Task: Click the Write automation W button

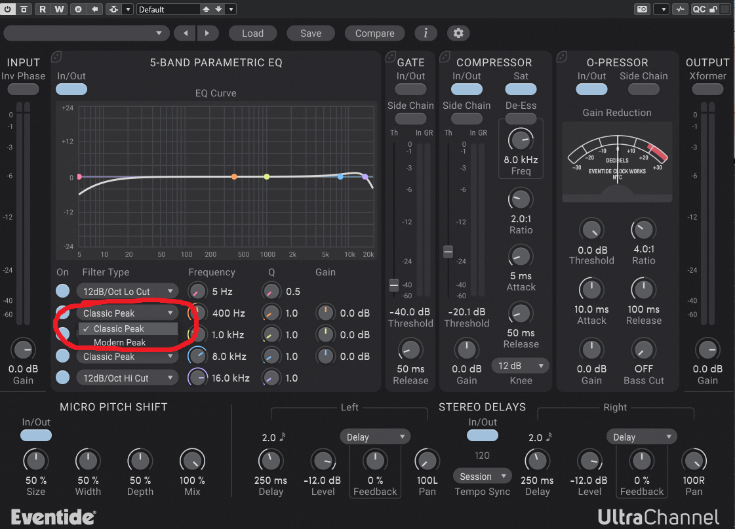Action: [59, 9]
